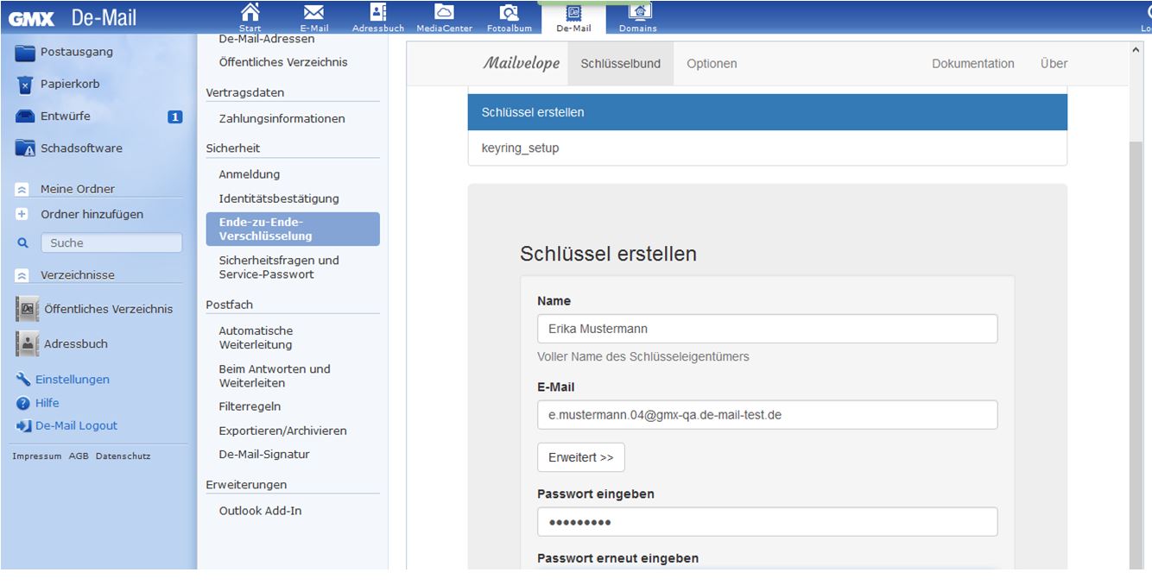Screen dimensions: 1152x585
Task: Open the Schadsoftware folder label
Action: pyautogui.click(x=81, y=148)
